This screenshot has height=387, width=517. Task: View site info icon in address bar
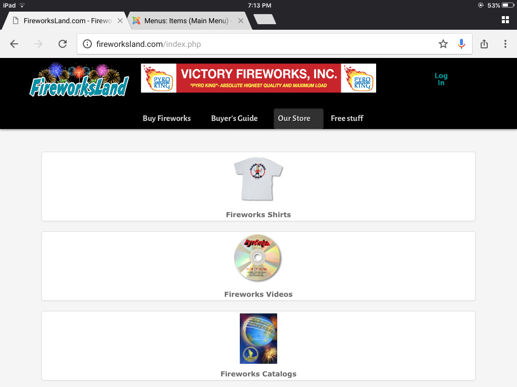pos(87,44)
